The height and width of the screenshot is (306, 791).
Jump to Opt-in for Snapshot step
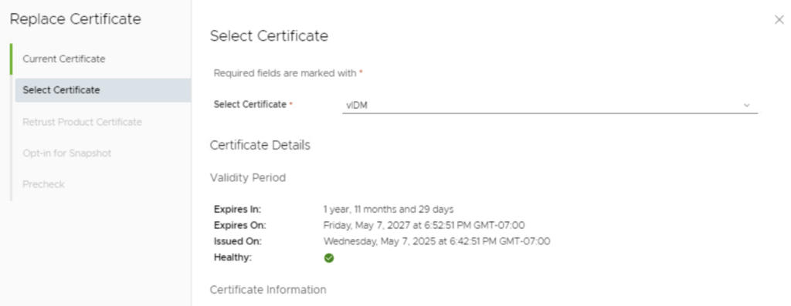67,153
